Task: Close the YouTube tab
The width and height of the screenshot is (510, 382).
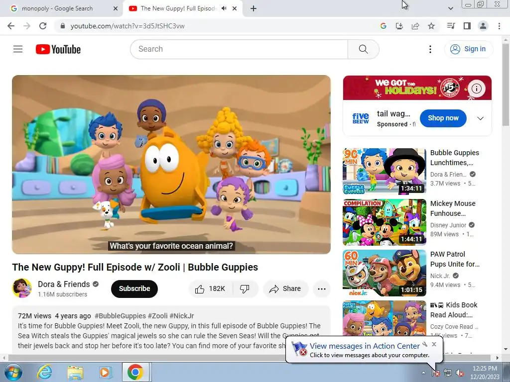Action: click(235, 8)
